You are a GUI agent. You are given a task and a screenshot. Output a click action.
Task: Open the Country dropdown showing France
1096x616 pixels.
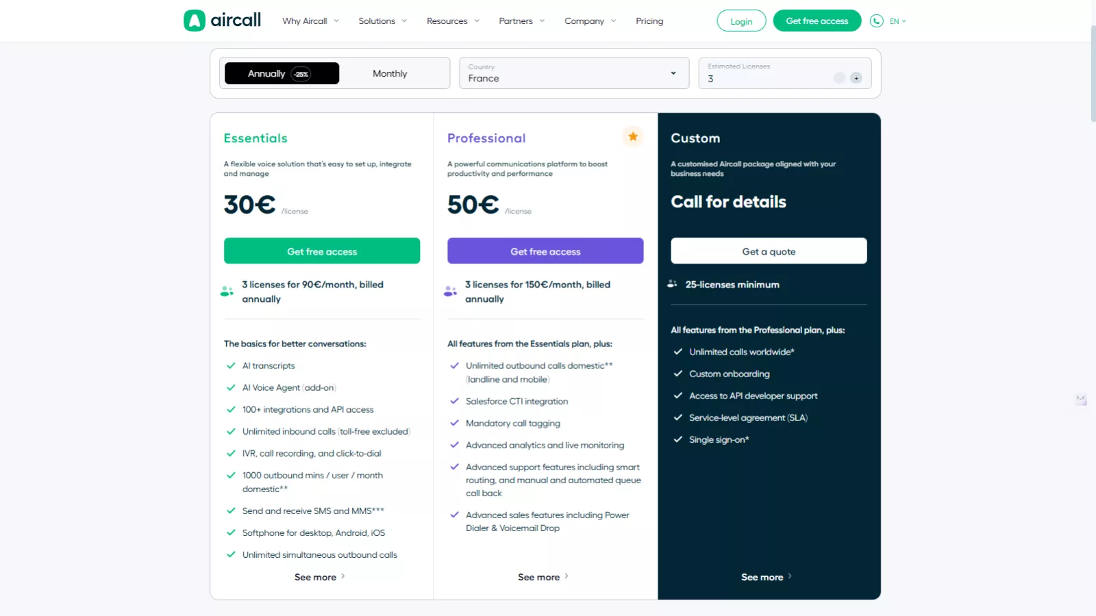click(x=573, y=73)
